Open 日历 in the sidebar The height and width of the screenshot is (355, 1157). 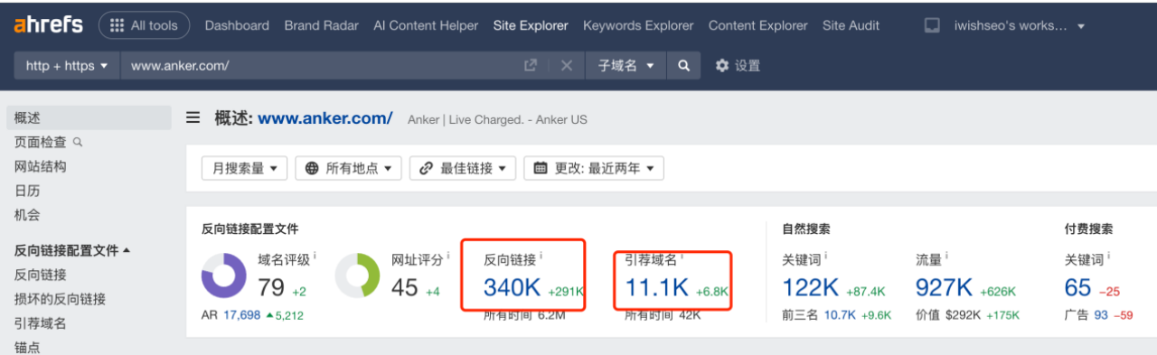click(x=27, y=191)
